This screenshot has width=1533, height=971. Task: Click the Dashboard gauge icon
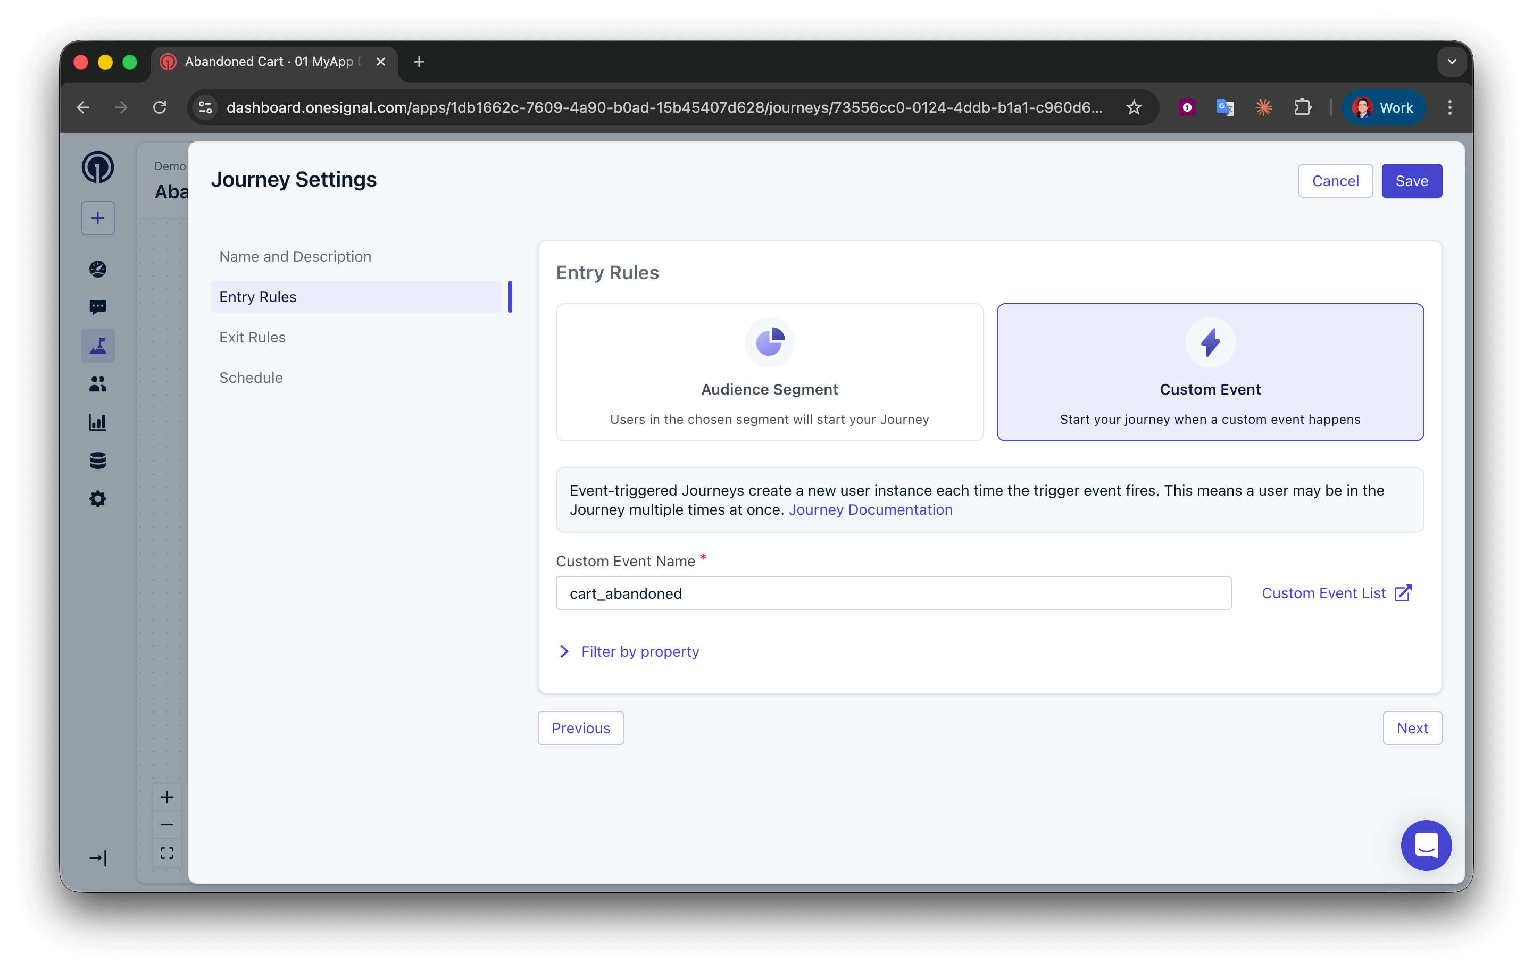[97, 269]
